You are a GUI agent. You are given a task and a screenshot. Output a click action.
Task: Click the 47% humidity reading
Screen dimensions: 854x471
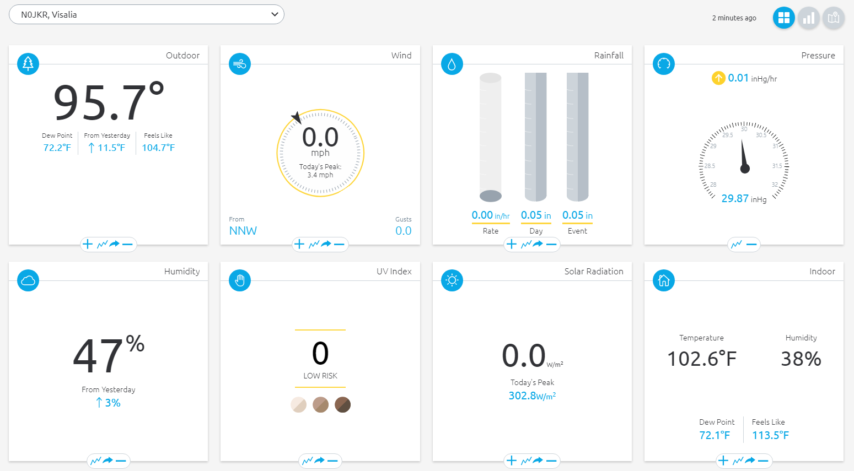(109, 355)
